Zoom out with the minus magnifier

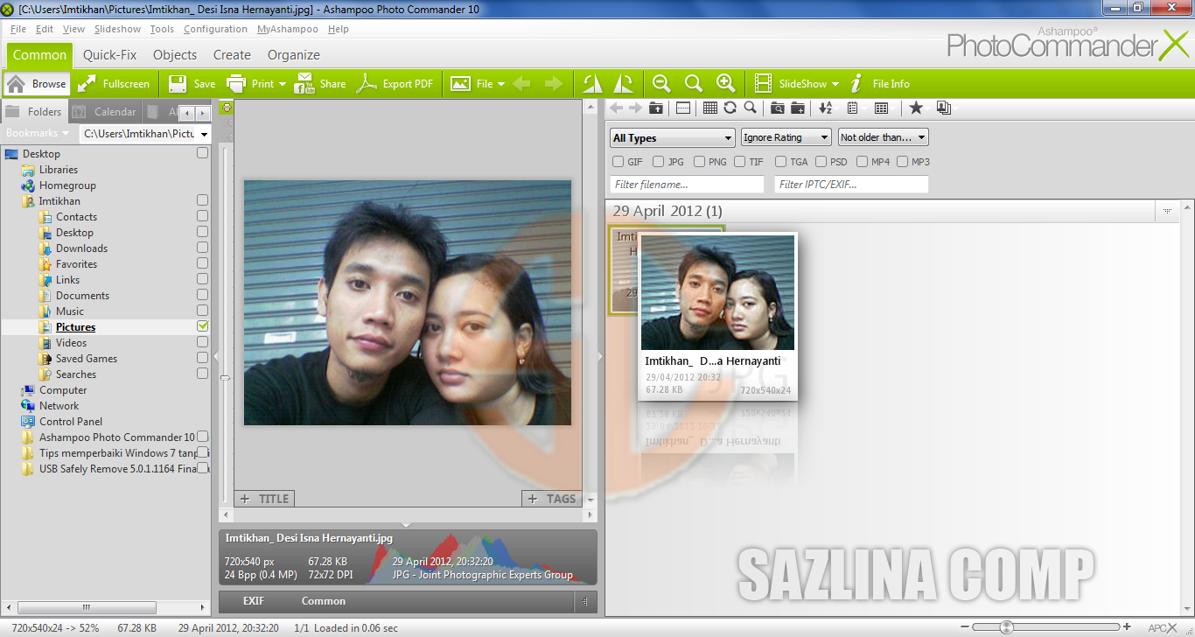[661, 83]
